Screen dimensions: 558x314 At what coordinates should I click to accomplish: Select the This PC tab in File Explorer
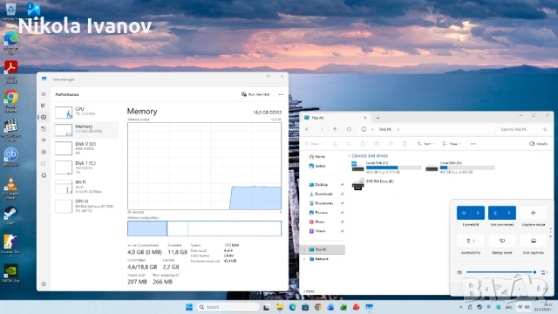335,118
